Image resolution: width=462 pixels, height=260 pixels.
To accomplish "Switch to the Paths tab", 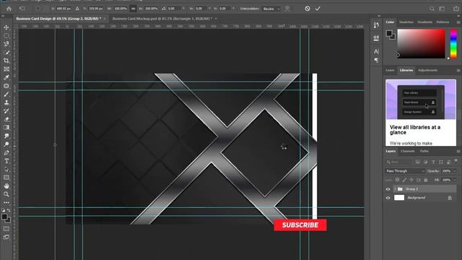I will 424,151.
